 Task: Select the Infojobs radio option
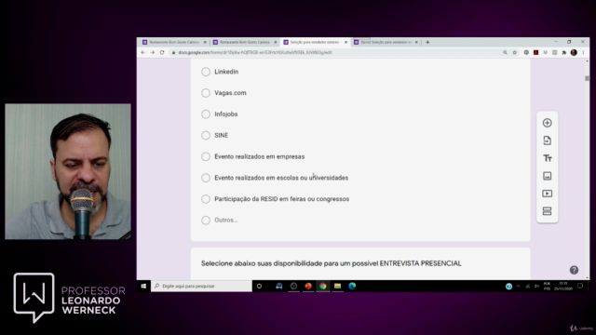(x=206, y=114)
